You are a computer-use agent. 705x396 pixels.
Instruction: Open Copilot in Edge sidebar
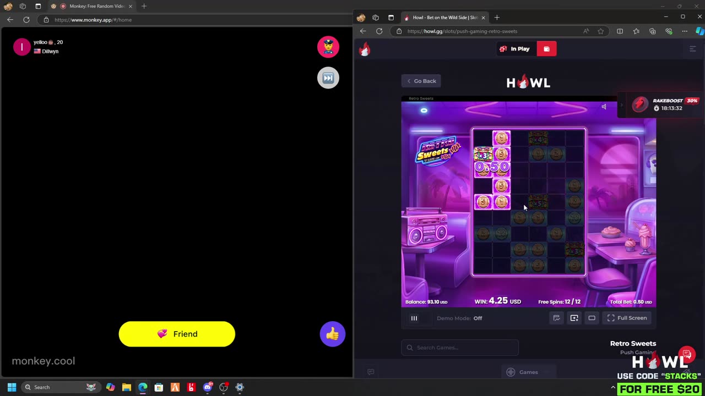[x=699, y=31]
